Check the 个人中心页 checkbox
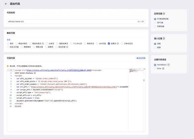Image resolution: width=194 pixels, height=139 pixels. [x=71, y=44]
